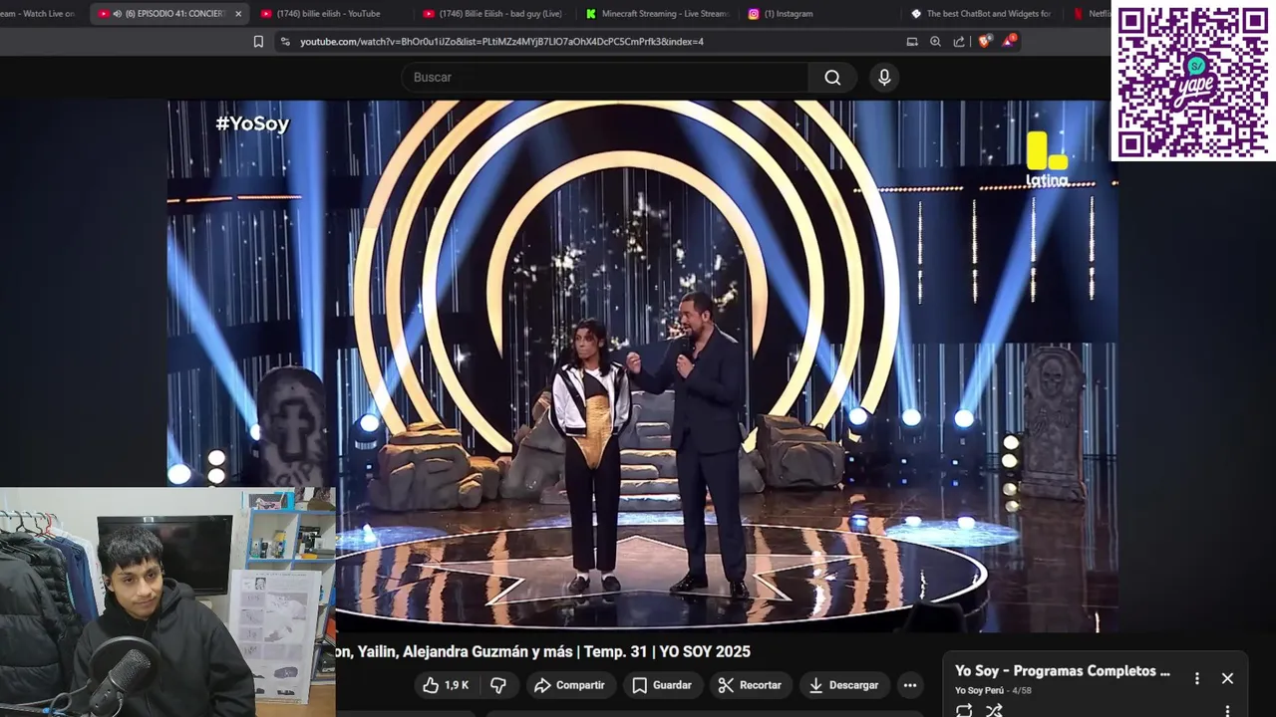The width and height of the screenshot is (1276, 717).
Task: Open more actions ellipsis under video
Action: click(909, 685)
